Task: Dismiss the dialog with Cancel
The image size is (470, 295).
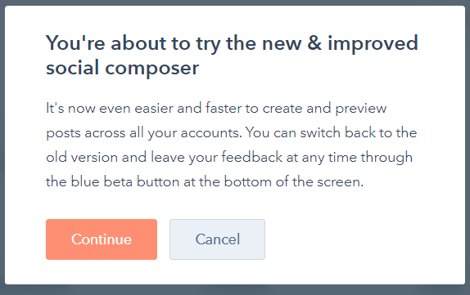Action: (x=217, y=239)
